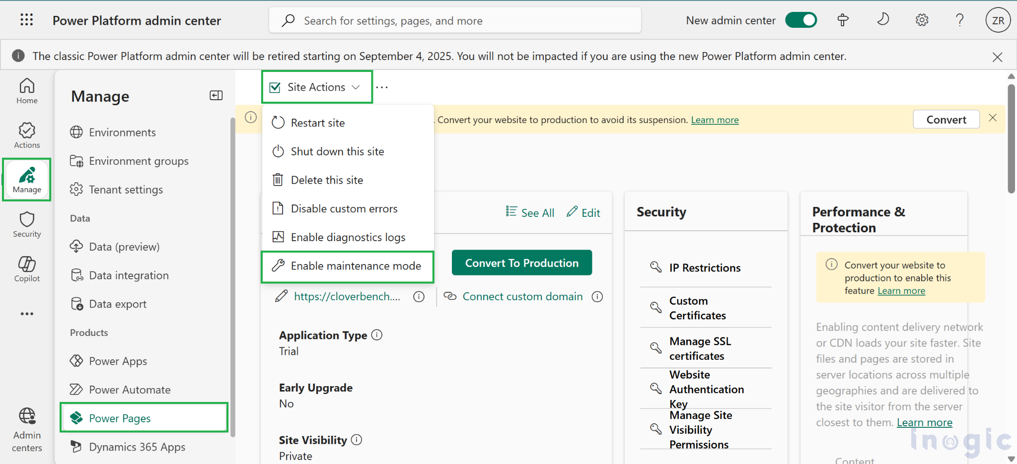Choose Shut down this site
The image size is (1017, 464).
(x=348, y=151)
